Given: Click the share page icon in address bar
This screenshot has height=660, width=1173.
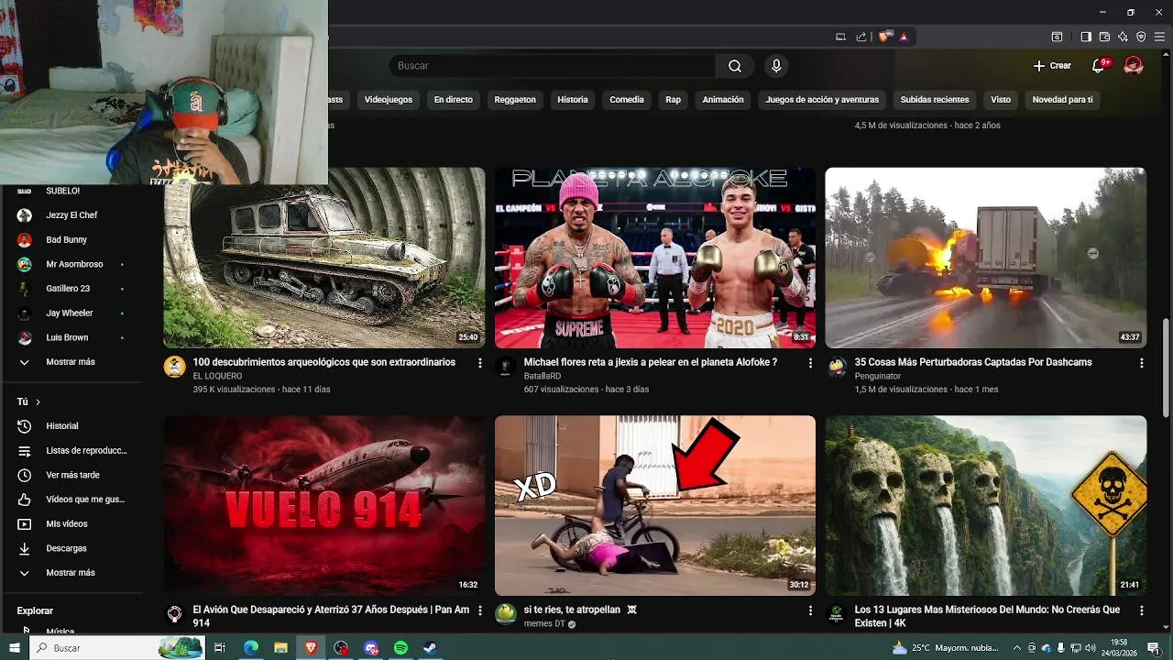Looking at the screenshot, I should click(x=861, y=37).
